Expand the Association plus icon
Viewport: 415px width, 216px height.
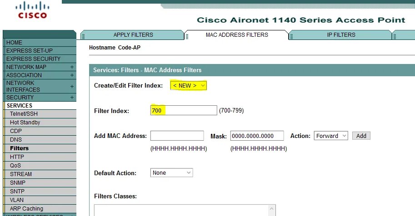tap(72, 75)
